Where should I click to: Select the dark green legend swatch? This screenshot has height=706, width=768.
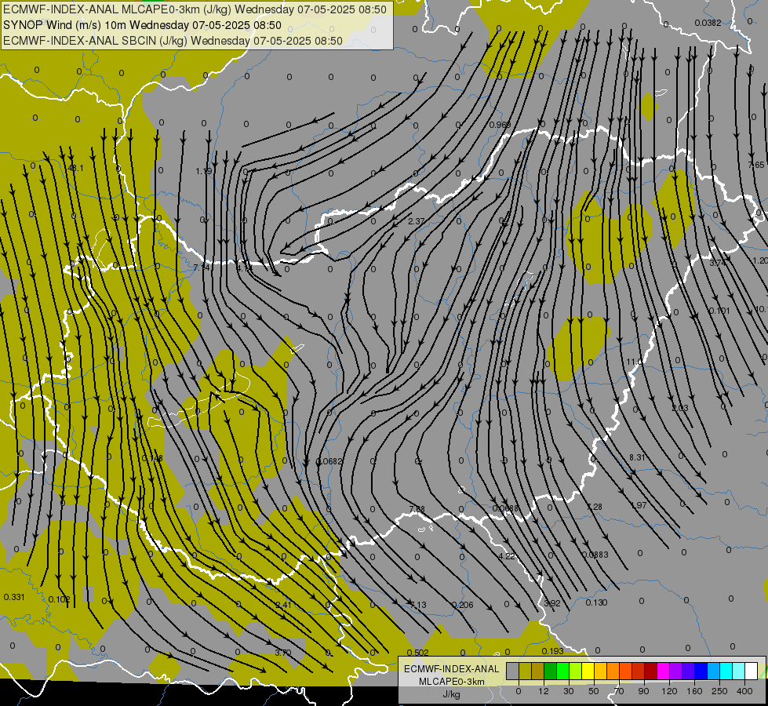pos(550,671)
